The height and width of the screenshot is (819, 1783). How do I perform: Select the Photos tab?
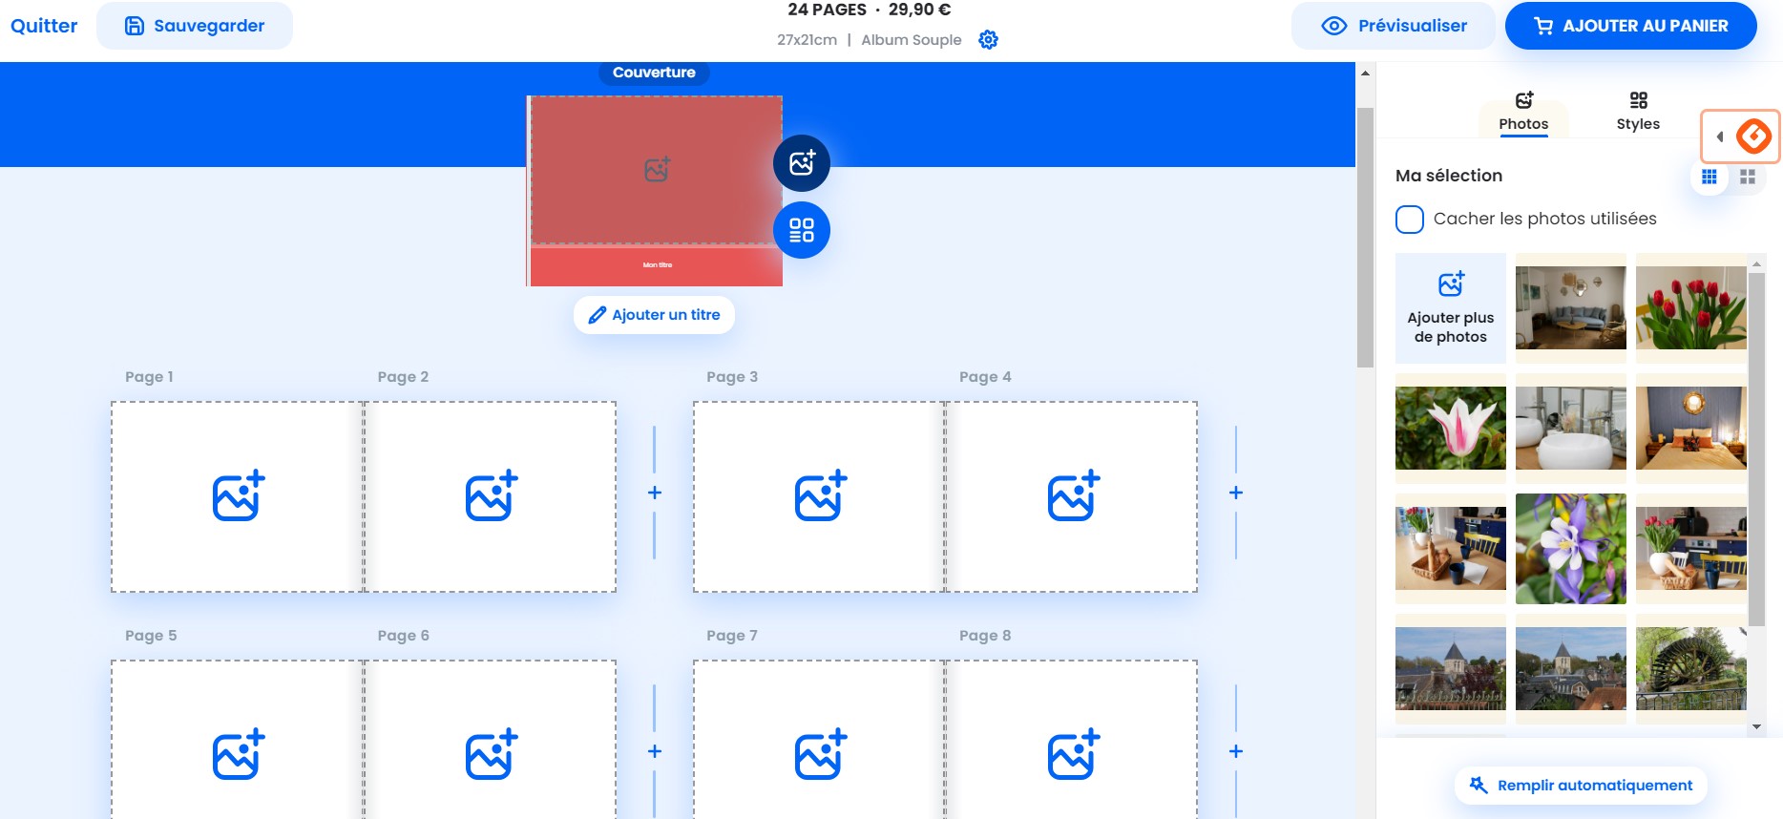(x=1523, y=112)
